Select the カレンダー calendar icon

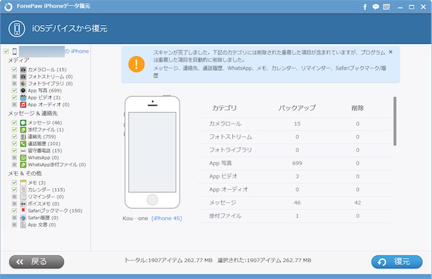pos(23,190)
